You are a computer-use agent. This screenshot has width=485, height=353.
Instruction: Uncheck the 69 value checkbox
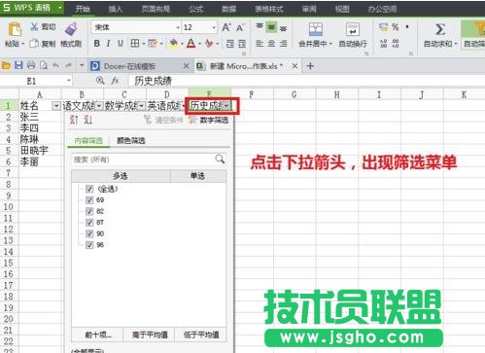89,200
